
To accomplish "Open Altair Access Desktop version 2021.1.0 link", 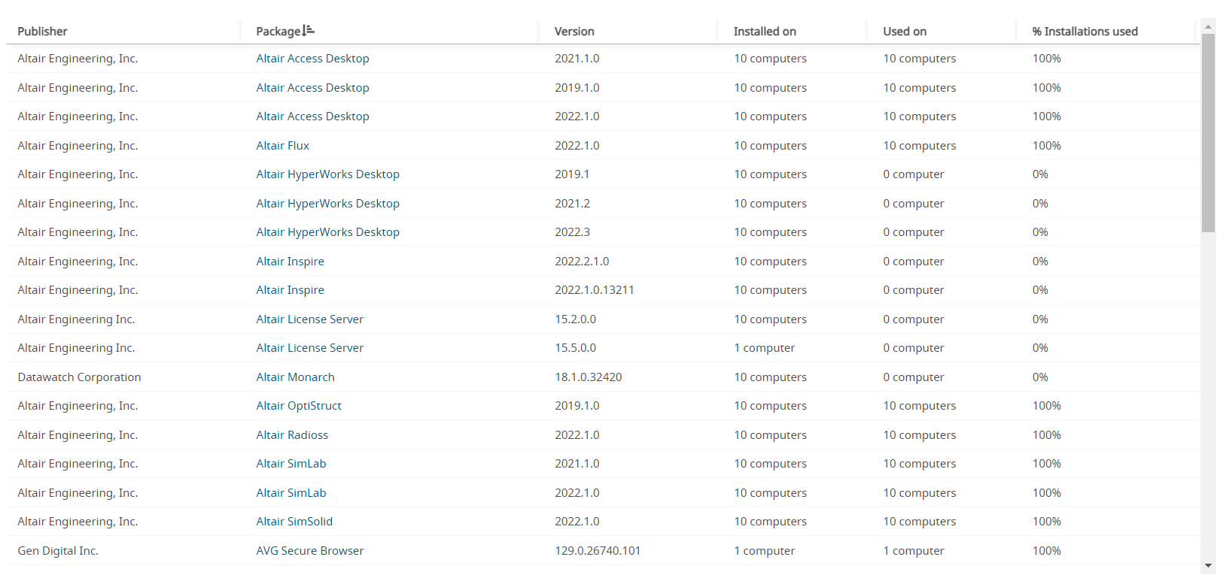I will (312, 59).
